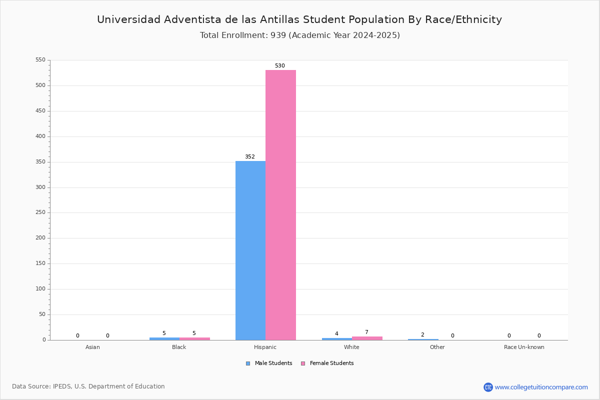Click the Asian axis category label
Image resolution: width=600 pixels, height=400 pixels.
click(x=92, y=347)
